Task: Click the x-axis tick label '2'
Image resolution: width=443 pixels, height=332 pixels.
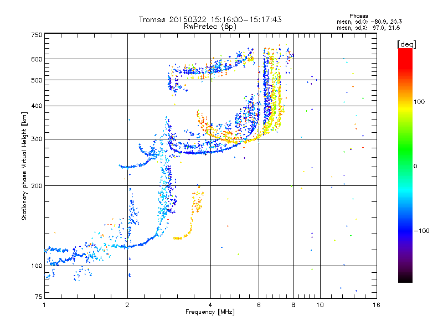Action: [127, 305]
